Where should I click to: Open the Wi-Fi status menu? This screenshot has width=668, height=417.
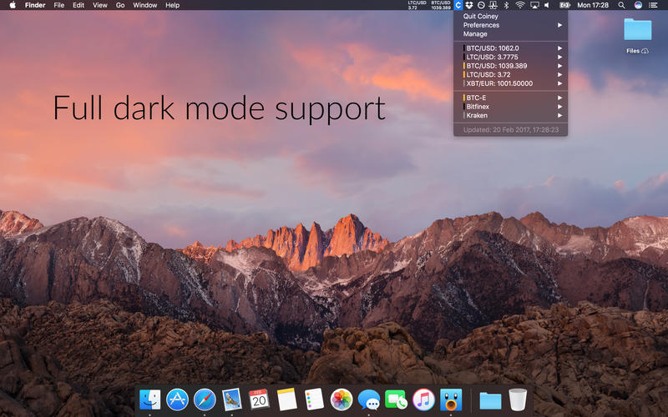pyautogui.click(x=520, y=5)
